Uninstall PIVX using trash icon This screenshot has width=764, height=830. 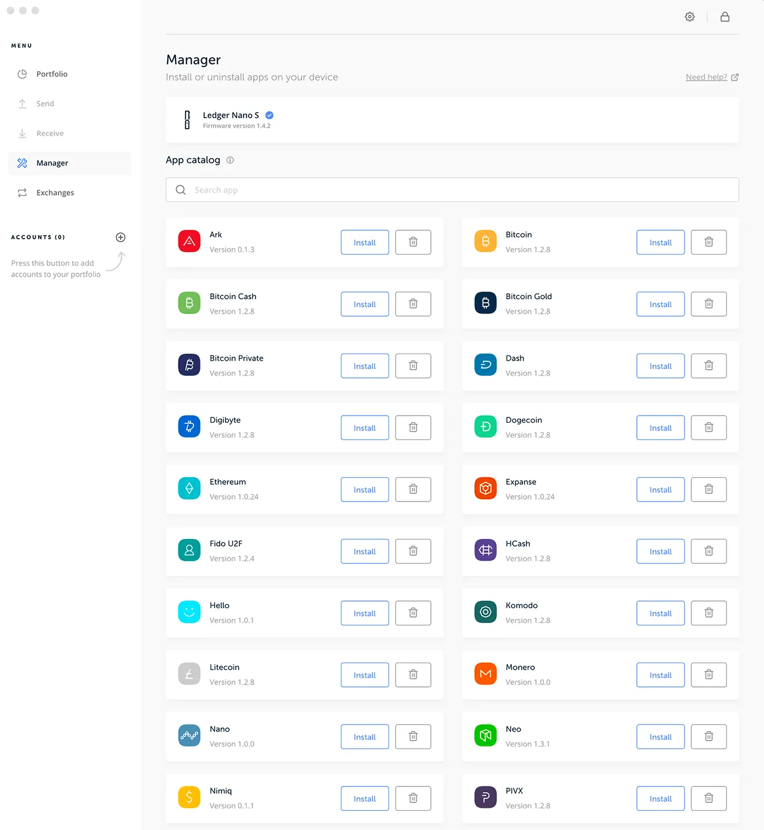click(x=708, y=798)
